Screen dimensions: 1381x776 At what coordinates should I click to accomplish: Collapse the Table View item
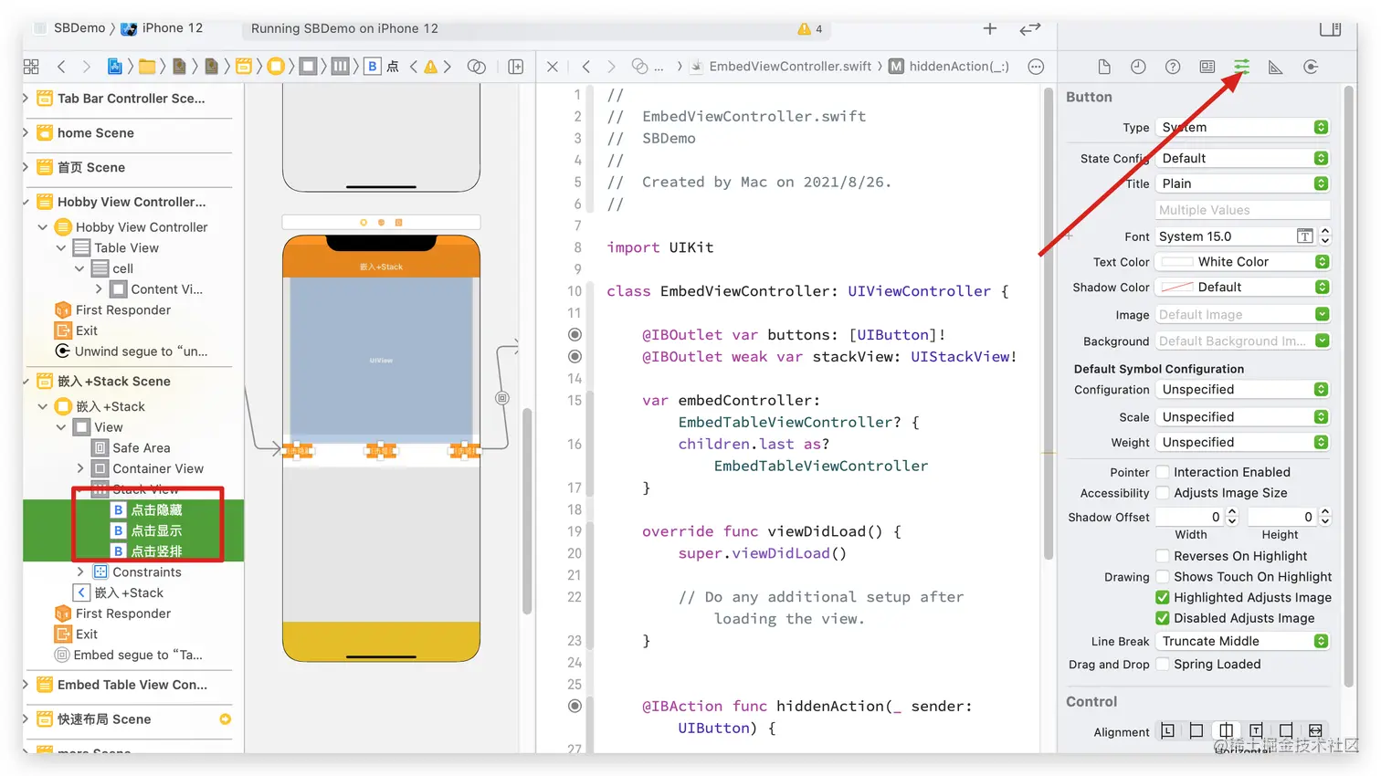61,248
